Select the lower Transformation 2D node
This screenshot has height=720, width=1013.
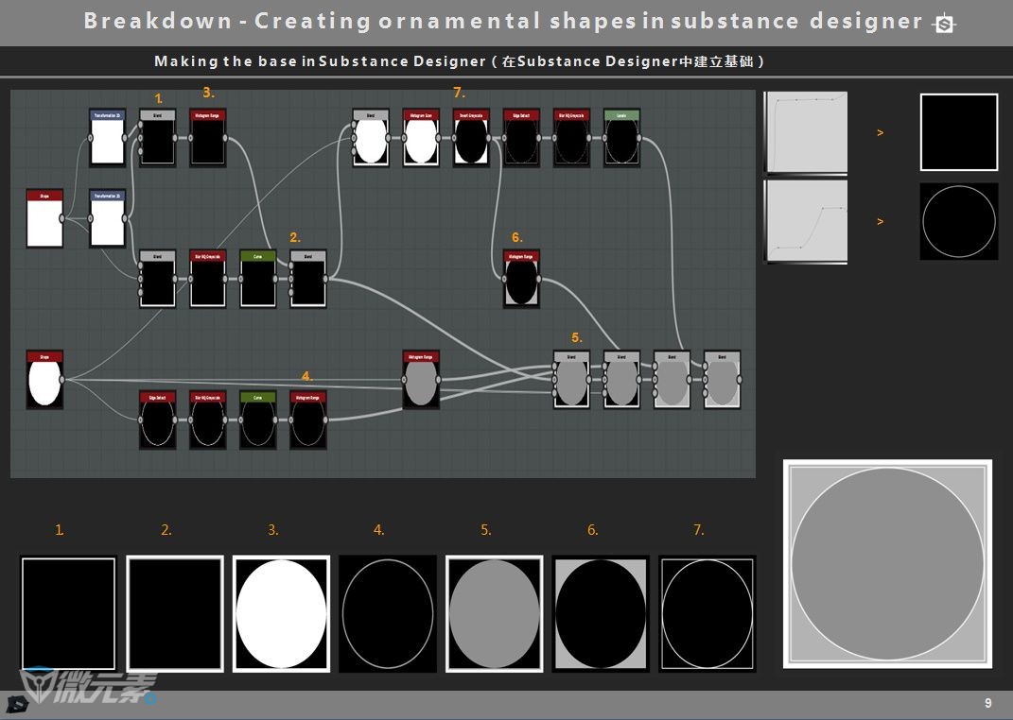click(x=107, y=218)
